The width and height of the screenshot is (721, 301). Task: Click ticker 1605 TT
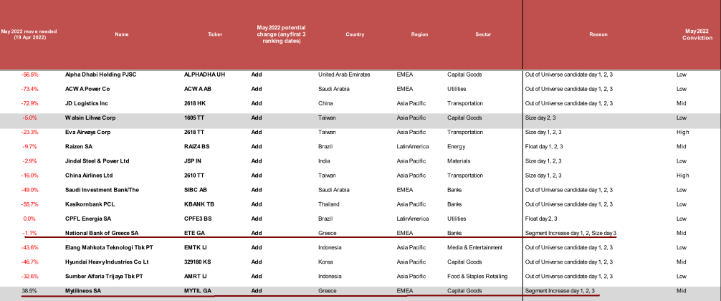194,118
